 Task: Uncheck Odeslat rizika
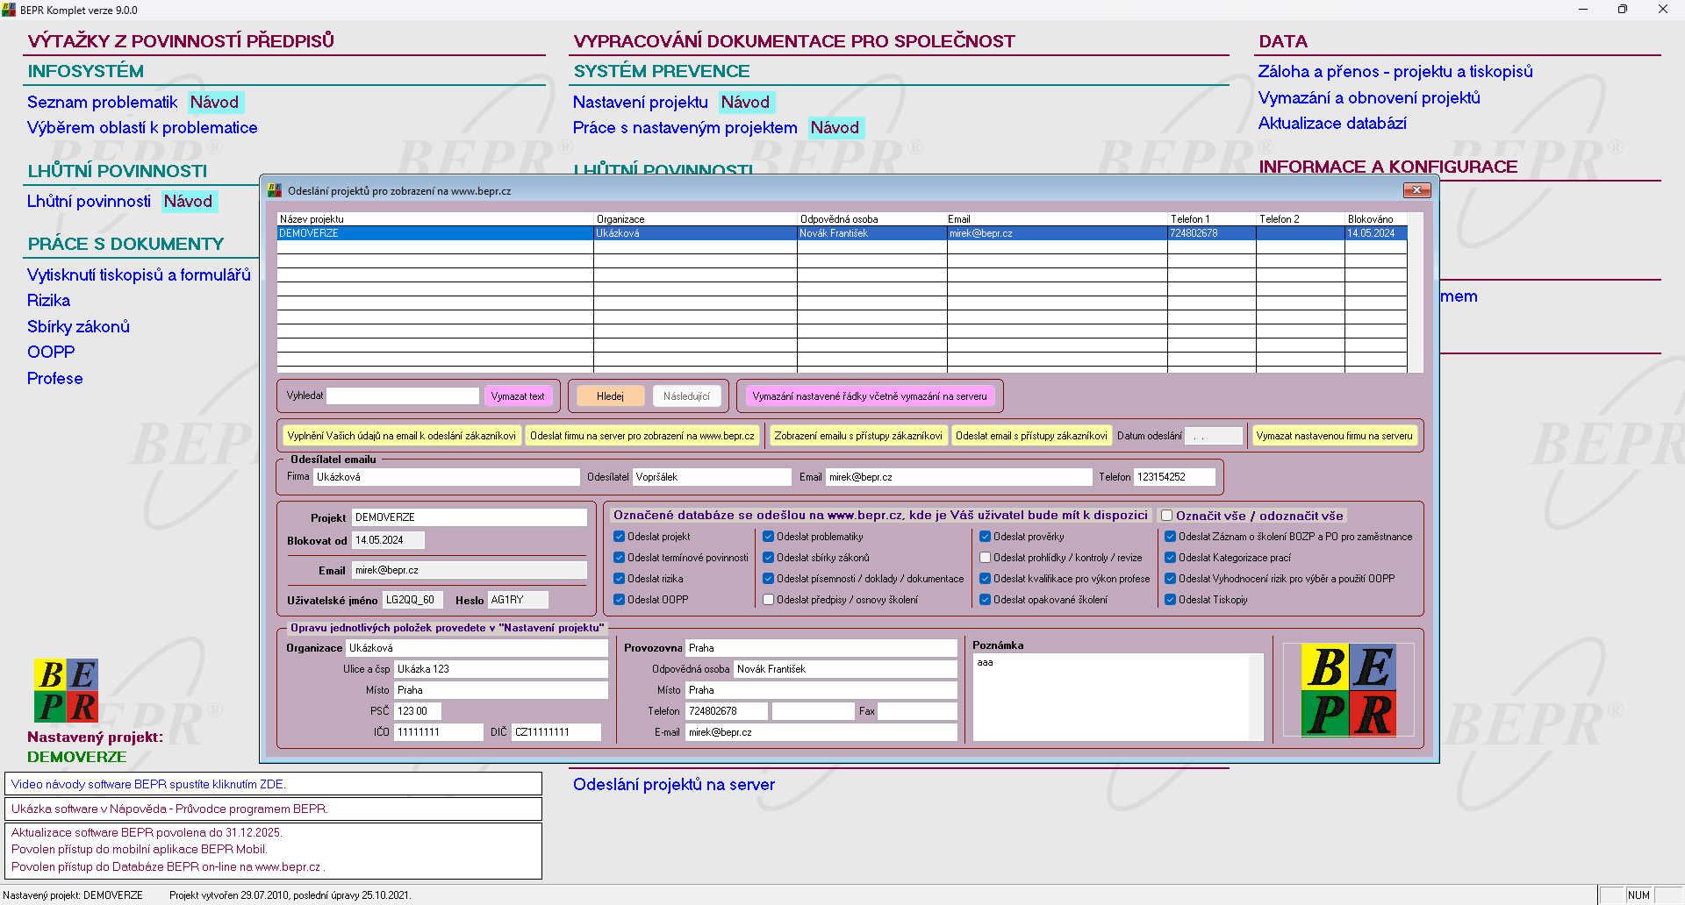619,579
